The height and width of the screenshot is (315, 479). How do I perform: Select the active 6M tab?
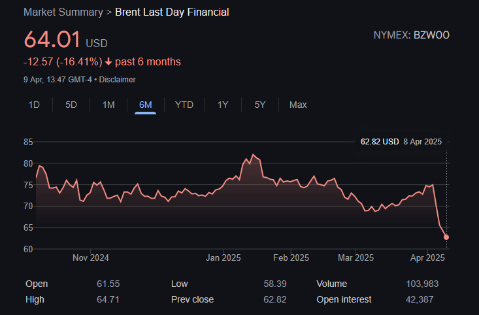(x=145, y=105)
